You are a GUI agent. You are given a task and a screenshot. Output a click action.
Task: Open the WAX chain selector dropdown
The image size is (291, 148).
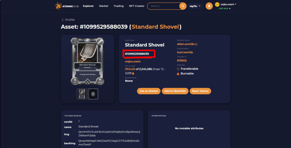[195, 6]
